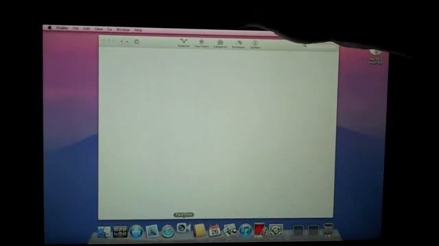
Task: Open the File menu
Action: point(75,28)
